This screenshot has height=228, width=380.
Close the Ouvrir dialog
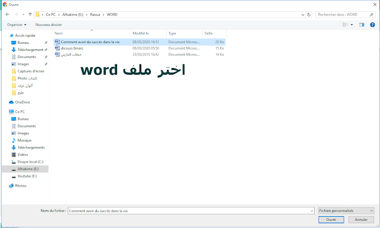(x=375, y=4)
